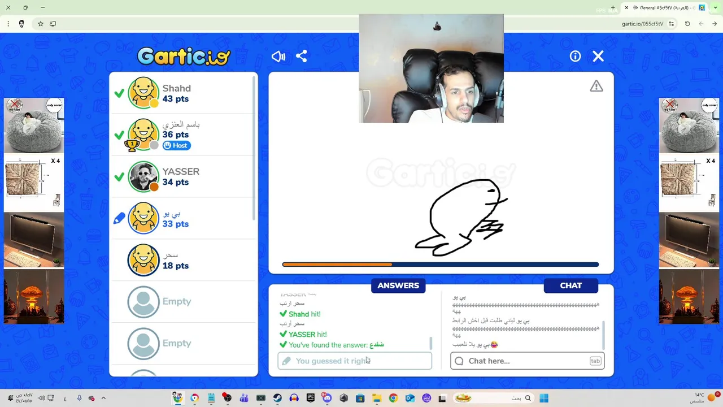Exit the room with X icon
This screenshot has height=407, width=723.
[598, 56]
